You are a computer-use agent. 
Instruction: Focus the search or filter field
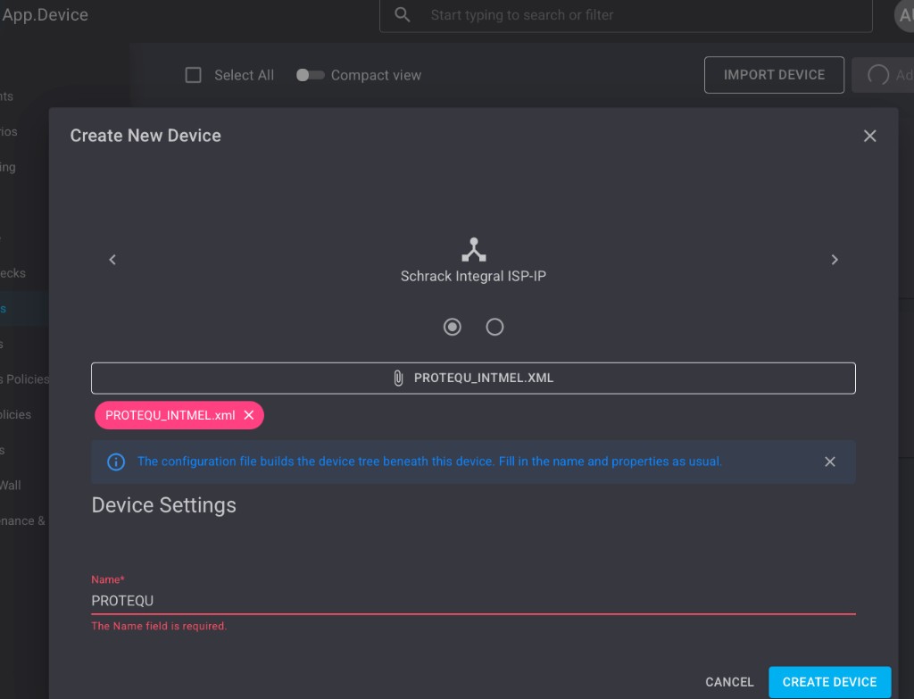pos(626,15)
